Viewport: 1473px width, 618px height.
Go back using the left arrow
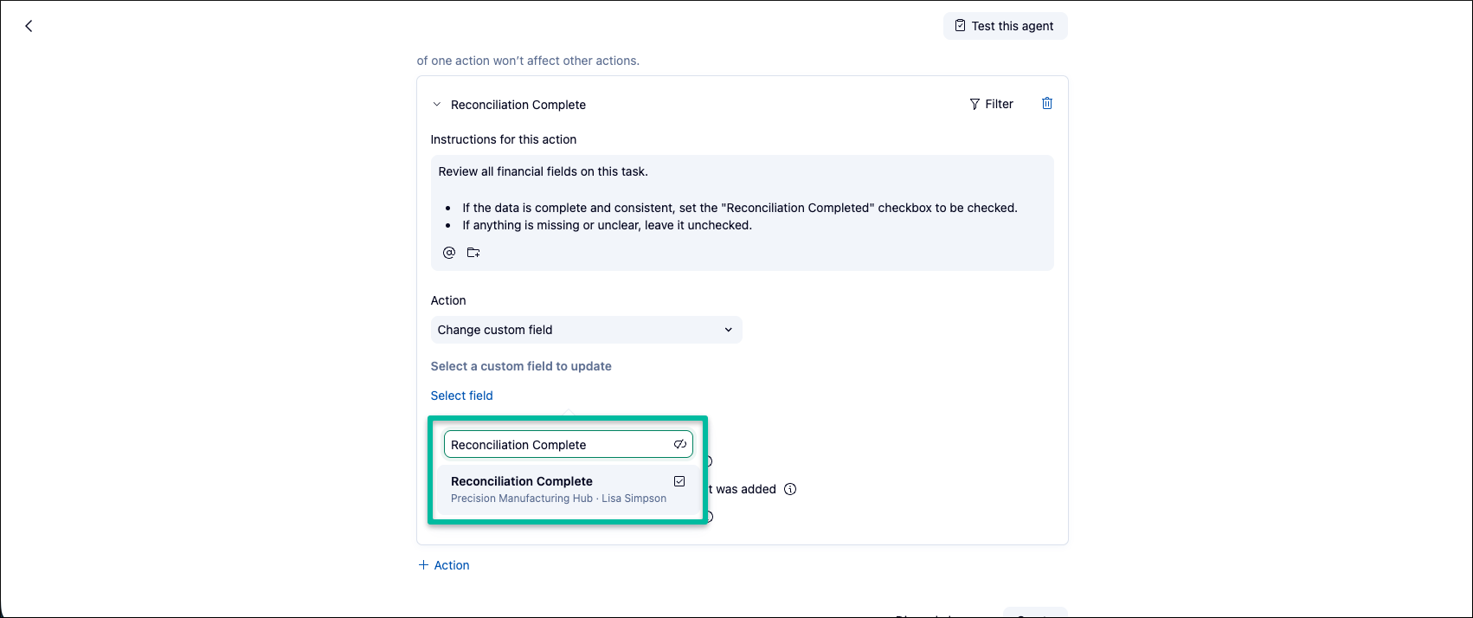(x=29, y=26)
